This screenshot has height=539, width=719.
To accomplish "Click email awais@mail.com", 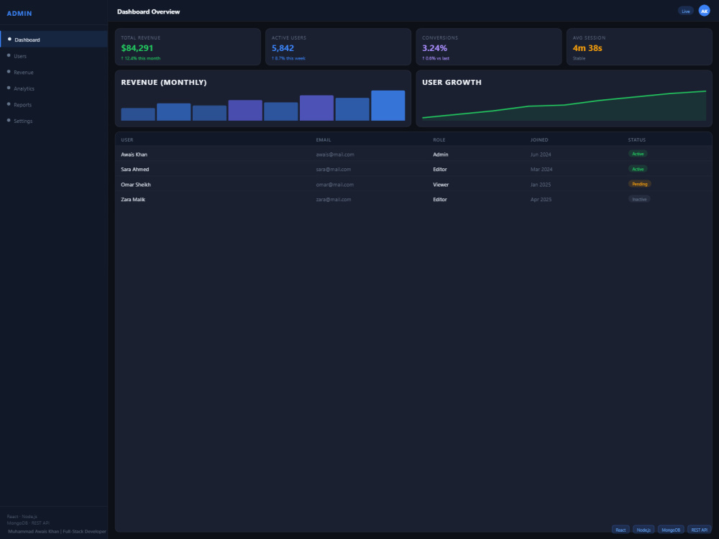I will 335,155.
